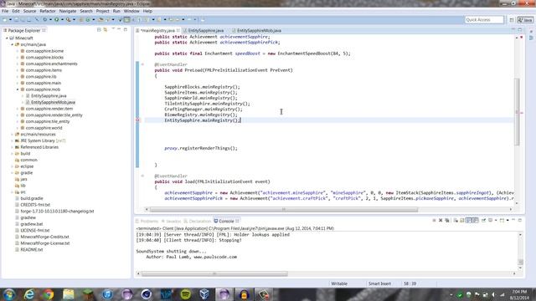The image size is (536, 301).
Task: Click the Debug bug toolbar icon
Action: click(44, 20)
